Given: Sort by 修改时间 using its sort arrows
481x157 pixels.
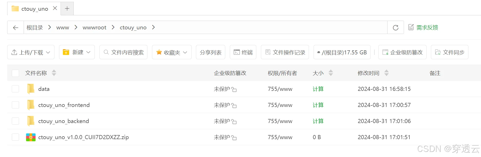Looking at the screenshot, I should [x=386, y=73].
